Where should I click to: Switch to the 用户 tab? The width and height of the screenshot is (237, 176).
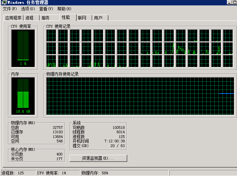point(100,18)
